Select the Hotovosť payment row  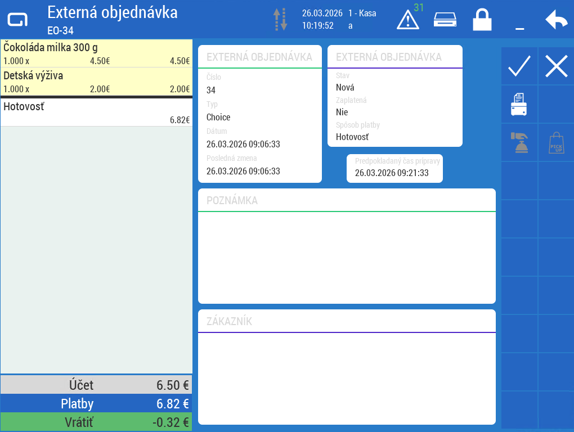pos(96,112)
